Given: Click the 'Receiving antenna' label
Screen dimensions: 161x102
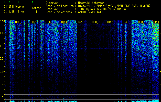Looking at the screenshot, I should [x=59, y=12].
